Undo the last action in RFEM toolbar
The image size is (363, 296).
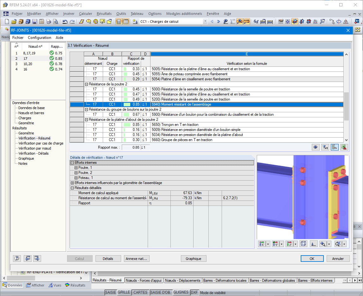tap(65, 22)
